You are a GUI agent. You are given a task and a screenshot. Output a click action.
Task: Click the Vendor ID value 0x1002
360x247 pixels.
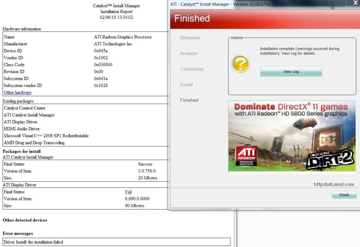click(101, 58)
